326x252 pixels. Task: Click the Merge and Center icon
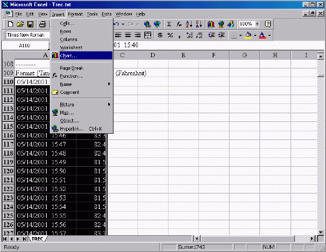click(147, 35)
